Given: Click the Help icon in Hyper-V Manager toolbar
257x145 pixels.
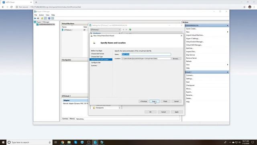Looking at the screenshot, I should [x=49, y=18].
